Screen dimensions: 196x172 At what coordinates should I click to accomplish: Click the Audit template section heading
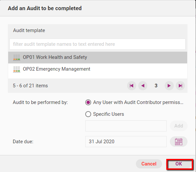coord(29,30)
